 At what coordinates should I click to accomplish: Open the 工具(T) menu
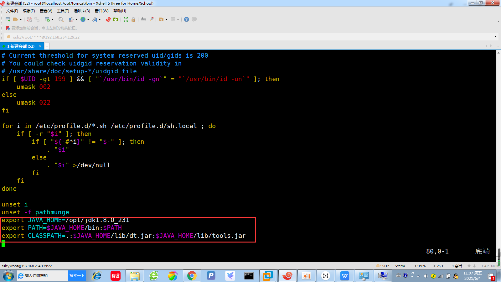pyautogui.click(x=63, y=11)
